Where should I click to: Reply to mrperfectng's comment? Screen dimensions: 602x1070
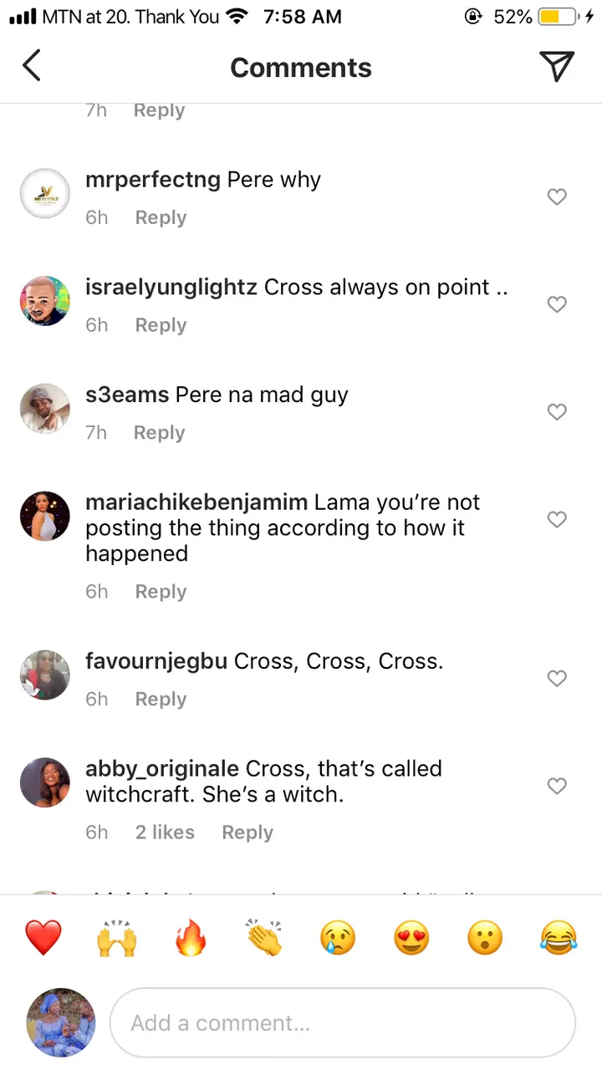pyautogui.click(x=161, y=218)
